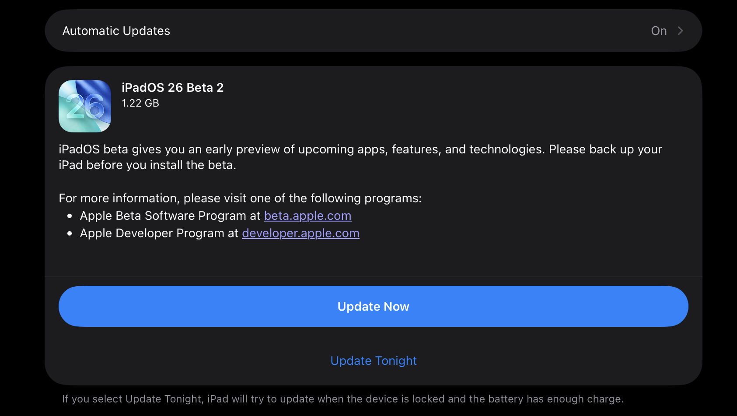Open the beta.apple.com link
The image size is (737, 416).
coord(307,216)
